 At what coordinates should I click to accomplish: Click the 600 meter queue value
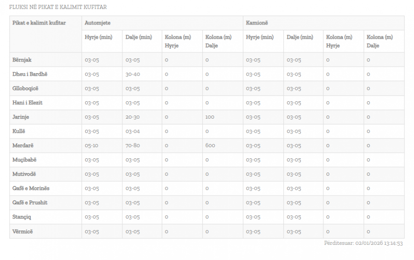210,145
